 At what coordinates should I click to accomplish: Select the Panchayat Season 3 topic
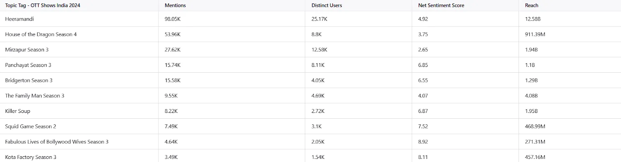click(28, 65)
